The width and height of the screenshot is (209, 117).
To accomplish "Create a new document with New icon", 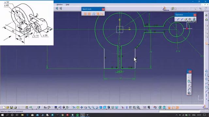I will pos(4,108).
